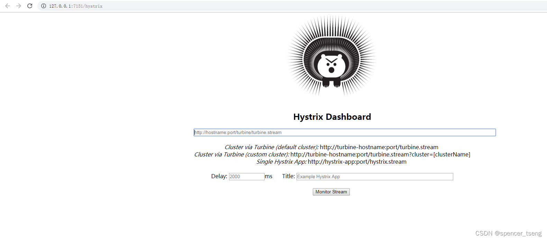This screenshot has height=240, width=547.
Task: Click text http://hystrix-app:port/hystrix.stream
Action: click(x=357, y=162)
